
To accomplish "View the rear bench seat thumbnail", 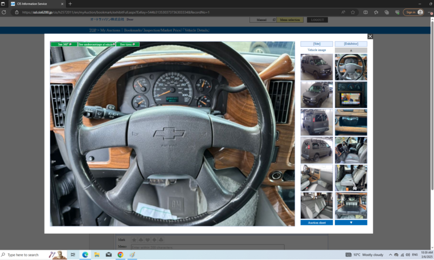I will (x=317, y=205).
